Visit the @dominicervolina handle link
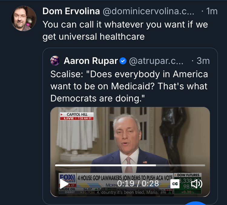 tap(148, 11)
